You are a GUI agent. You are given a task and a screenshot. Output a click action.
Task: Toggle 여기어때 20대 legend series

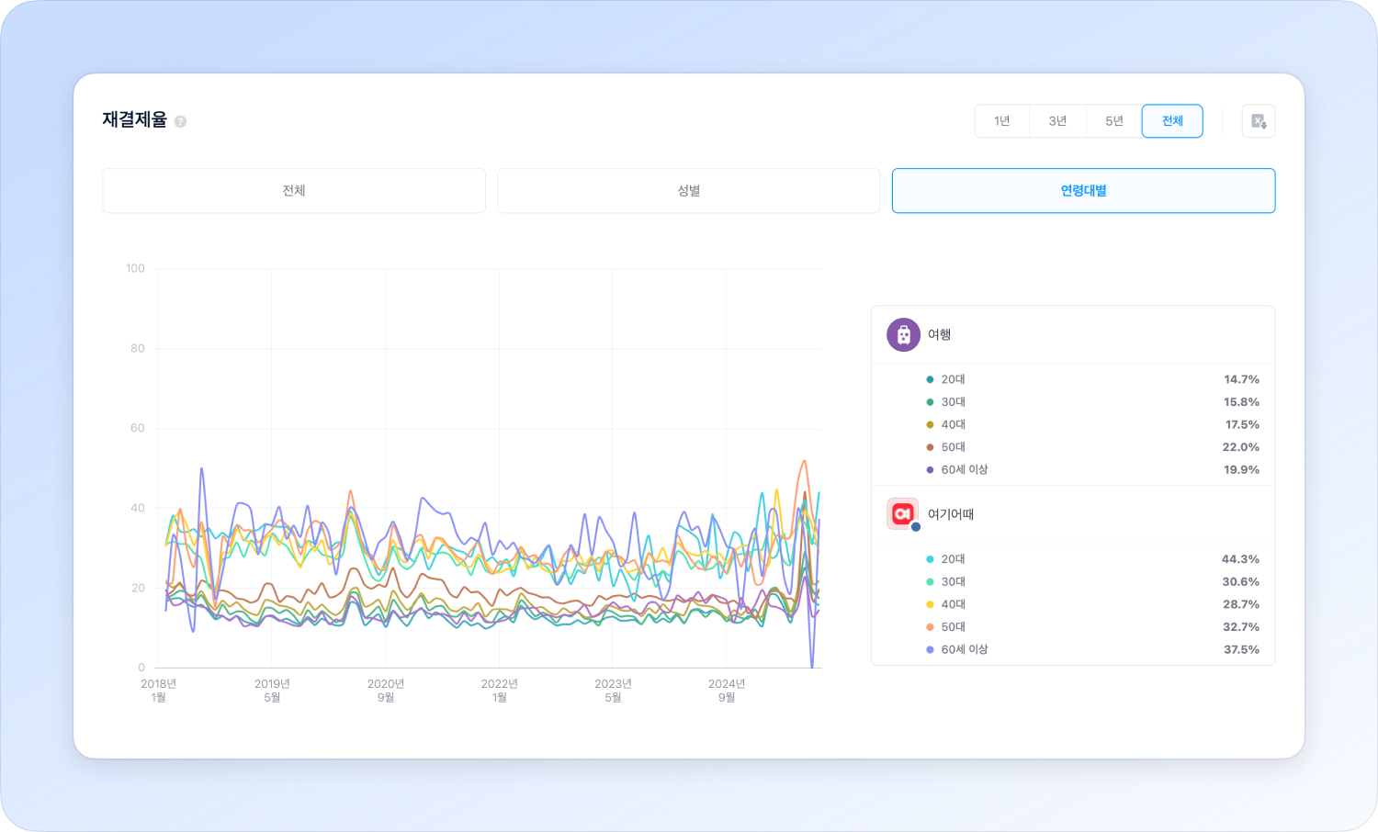coord(953,559)
